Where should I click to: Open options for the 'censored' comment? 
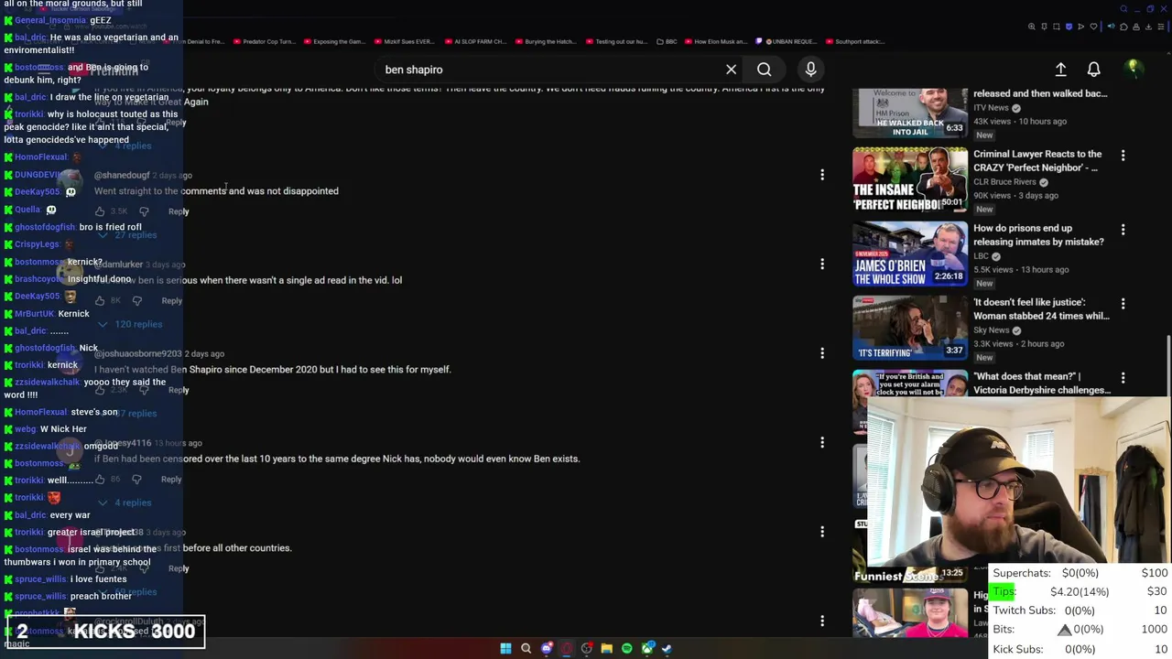[822, 442]
